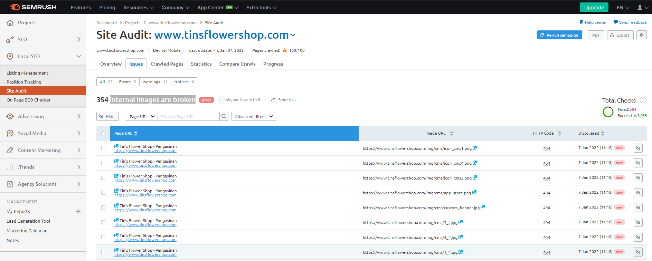Hide the custom_banner.jpg issue row
652x261 pixels.
638,207
